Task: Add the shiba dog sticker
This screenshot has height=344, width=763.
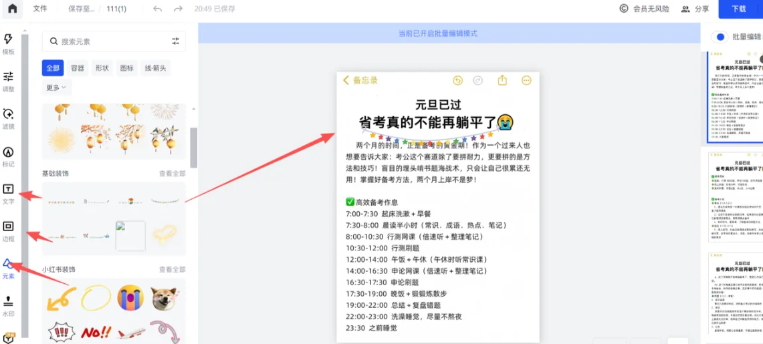Action: click(x=165, y=299)
